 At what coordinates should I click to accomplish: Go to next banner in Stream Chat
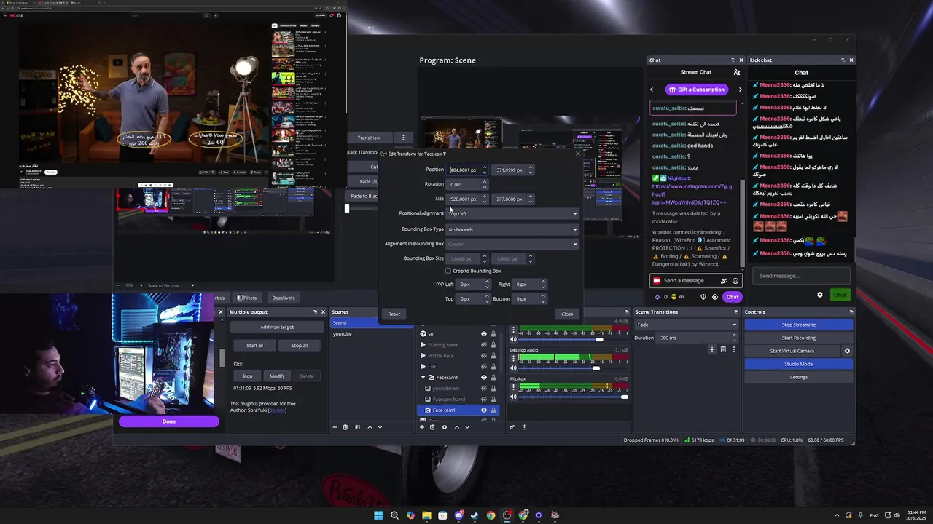tap(740, 90)
